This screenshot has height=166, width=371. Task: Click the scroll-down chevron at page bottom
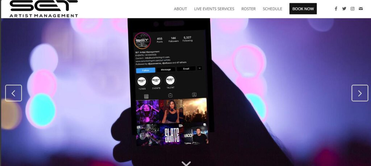tap(186, 163)
